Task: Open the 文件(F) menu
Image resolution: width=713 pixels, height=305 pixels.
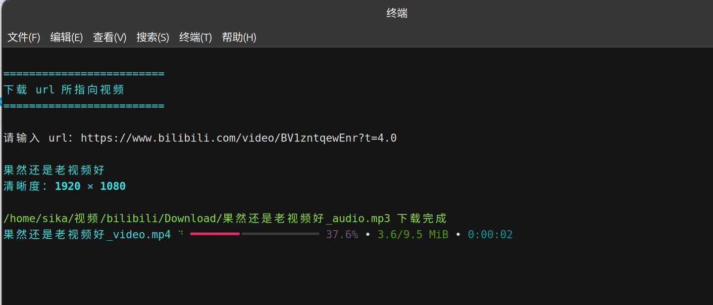Action: (x=24, y=37)
